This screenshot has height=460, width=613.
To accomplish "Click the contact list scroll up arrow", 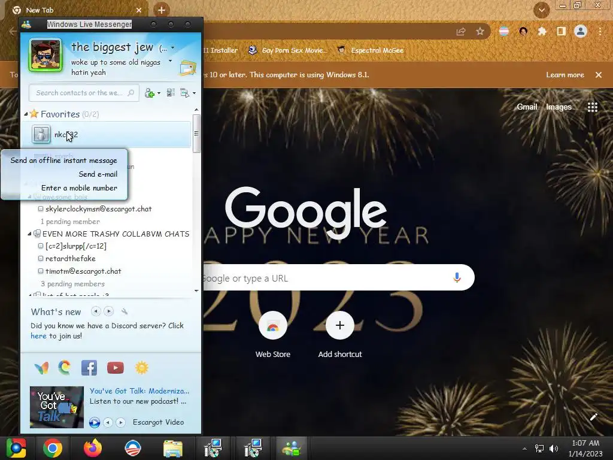I will point(196,110).
